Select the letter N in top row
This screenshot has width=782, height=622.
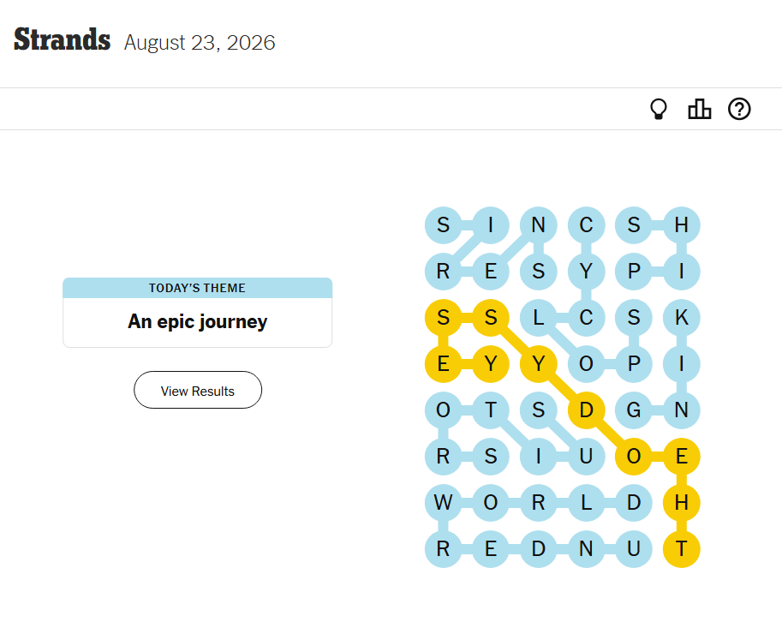coord(538,225)
